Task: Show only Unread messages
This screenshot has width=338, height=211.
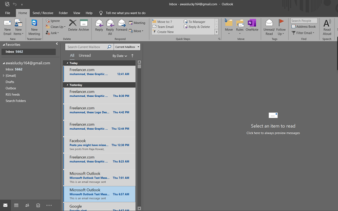Action: coord(85,56)
